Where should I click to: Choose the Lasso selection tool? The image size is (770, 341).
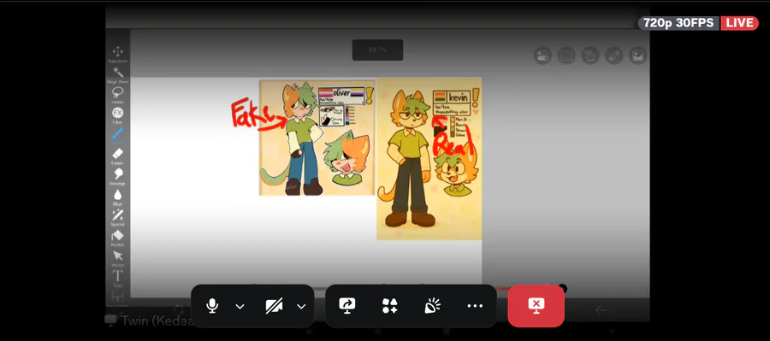tap(117, 93)
